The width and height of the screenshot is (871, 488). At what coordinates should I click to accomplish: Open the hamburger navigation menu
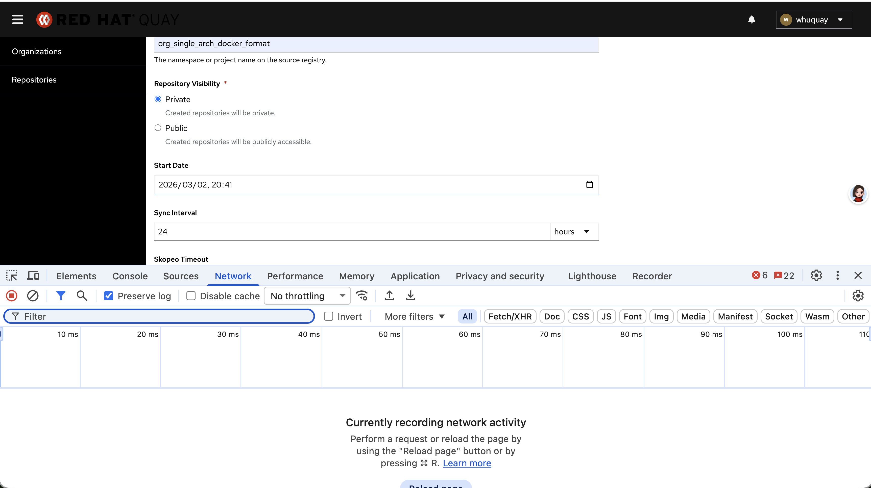coord(18,20)
